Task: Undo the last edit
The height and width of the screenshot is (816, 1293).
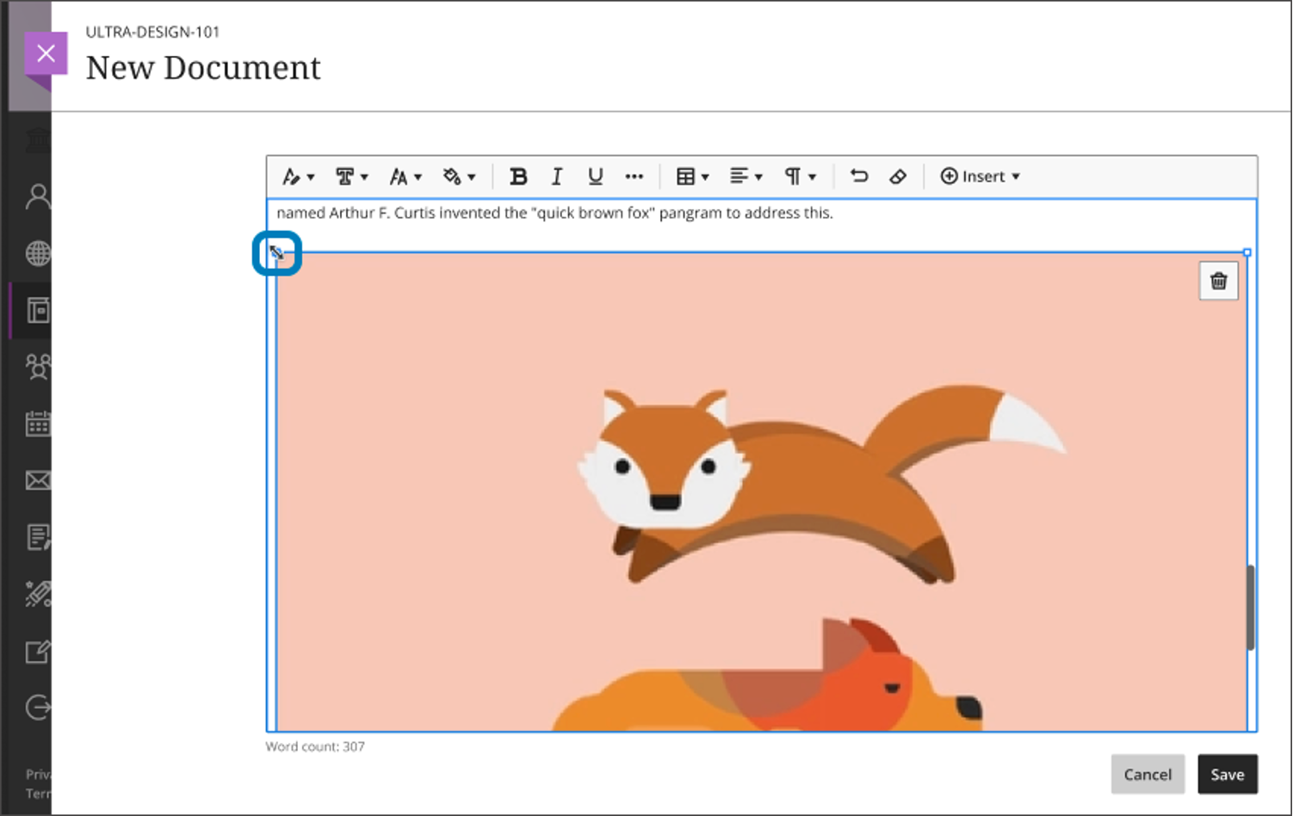Action: pyautogui.click(x=858, y=176)
